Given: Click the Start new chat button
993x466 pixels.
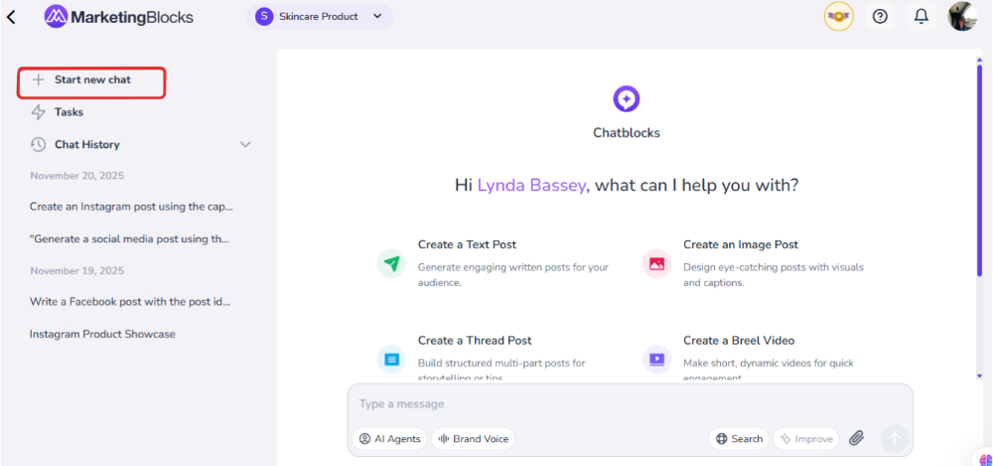Looking at the screenshot, I should 91,79.
